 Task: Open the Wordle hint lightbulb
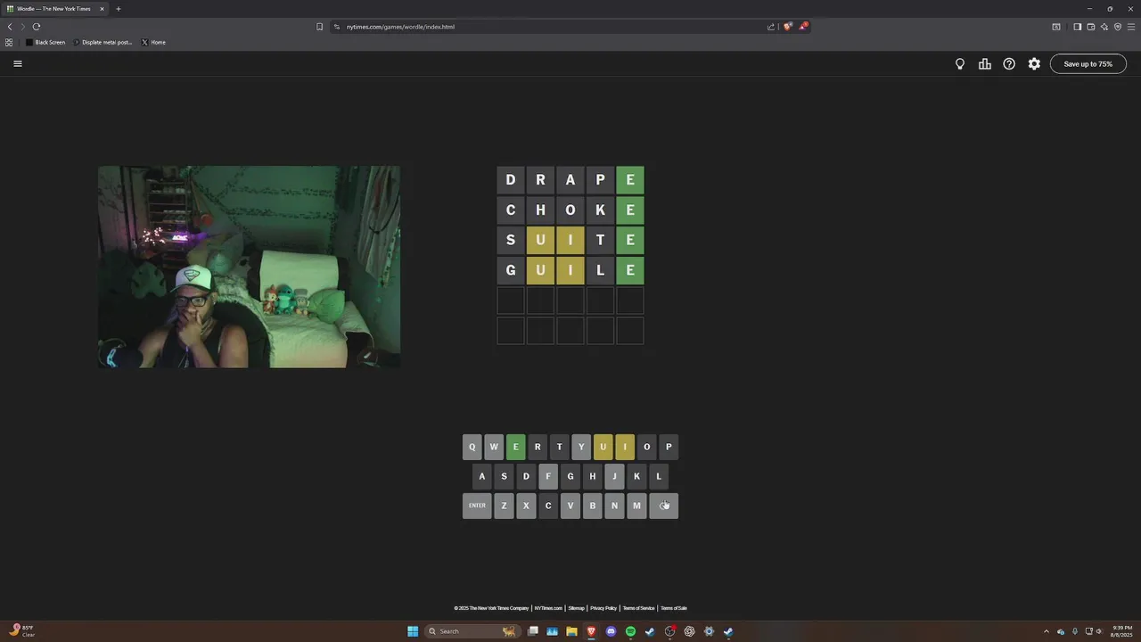click(960, 64)
